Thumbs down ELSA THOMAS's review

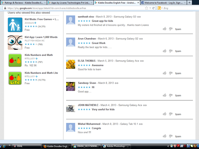(171, 73)
